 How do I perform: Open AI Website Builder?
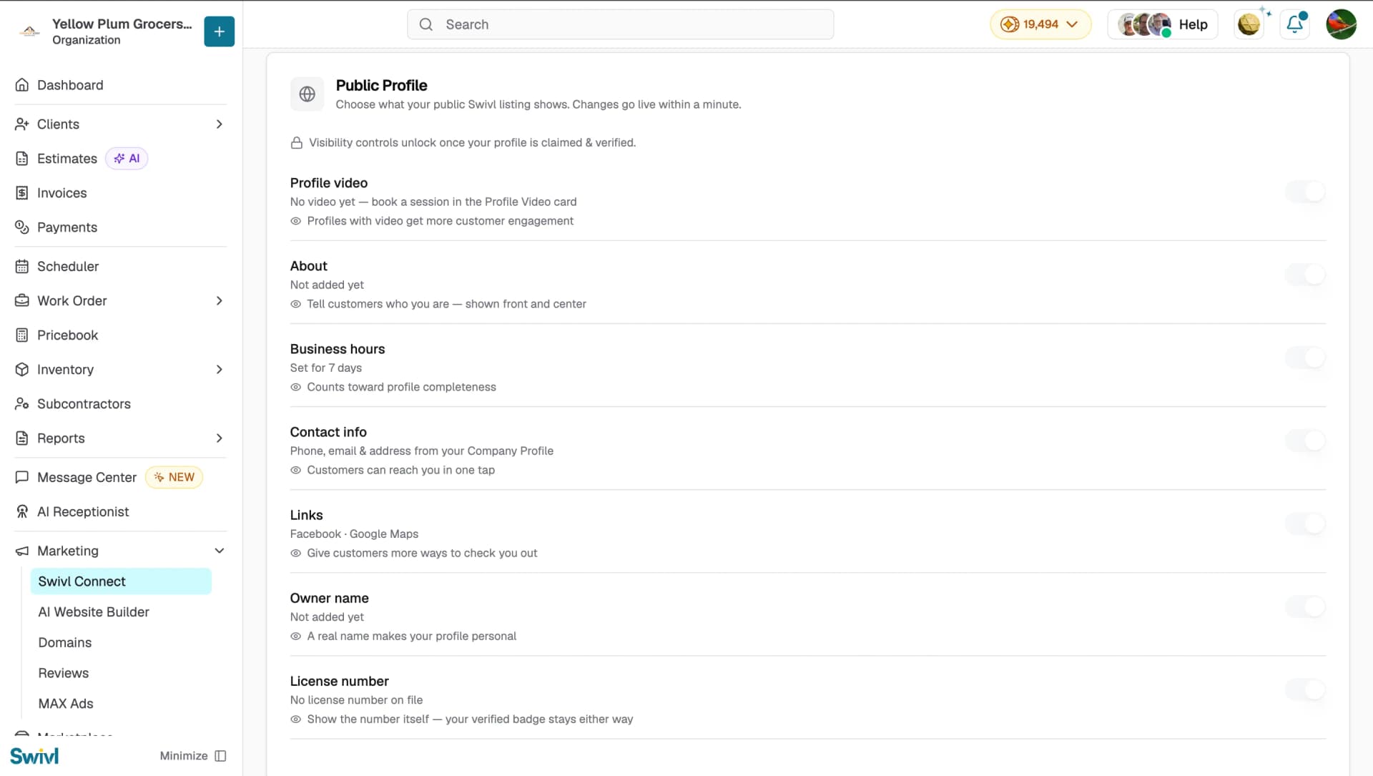(94, 612)
